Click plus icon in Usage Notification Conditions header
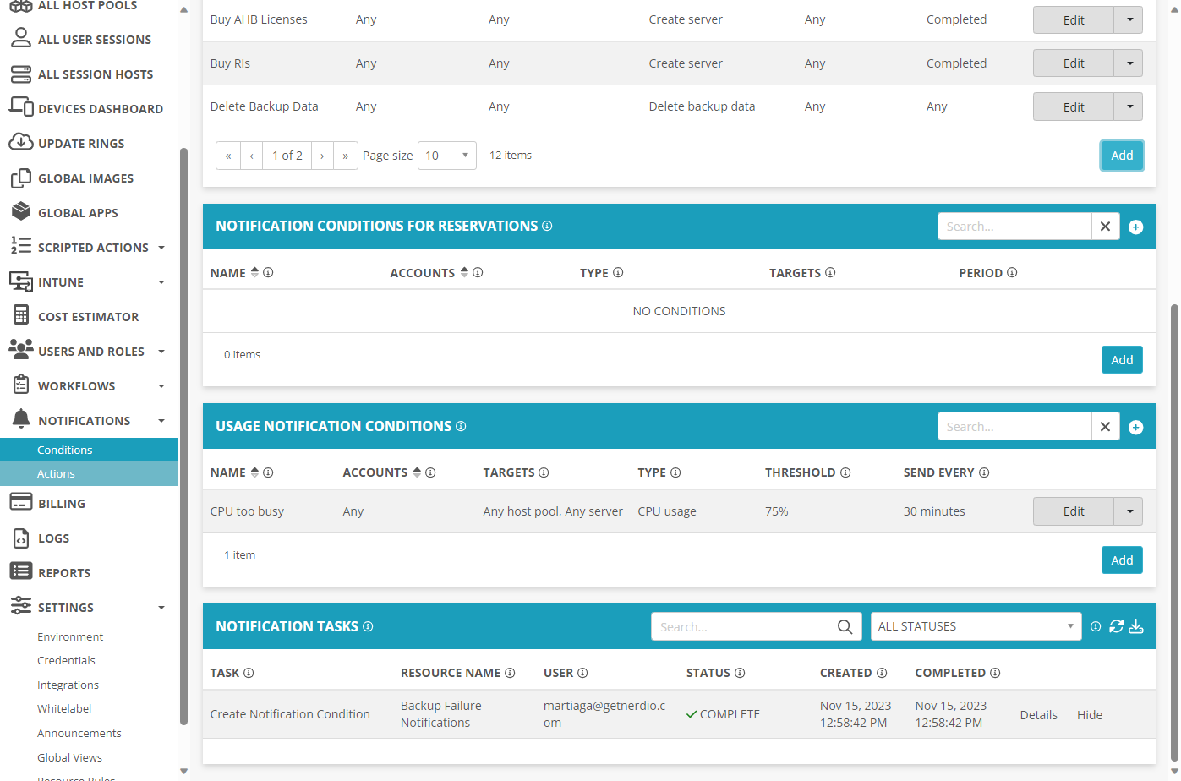Image resolution: width=1181 pixels, height=781 pixels. (1136, 427)
